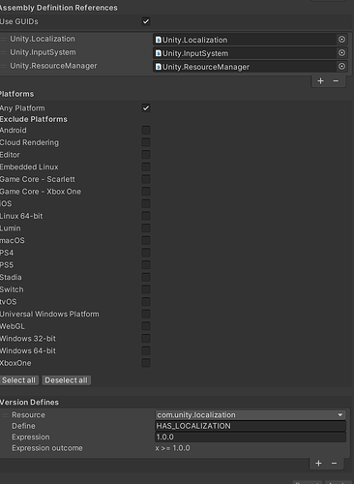
Task: Open the Resource dropdown com.unity.localization
Action: click(x=251, y=415)
